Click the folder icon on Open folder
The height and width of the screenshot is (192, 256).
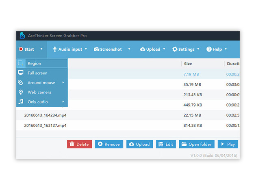(x=184, y=144)
